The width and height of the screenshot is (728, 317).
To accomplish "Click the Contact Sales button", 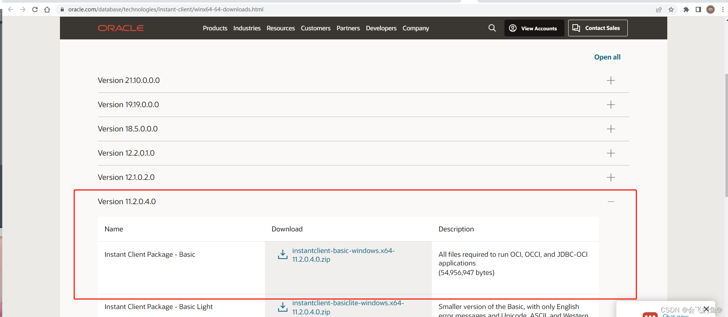I will click(598, 28).
